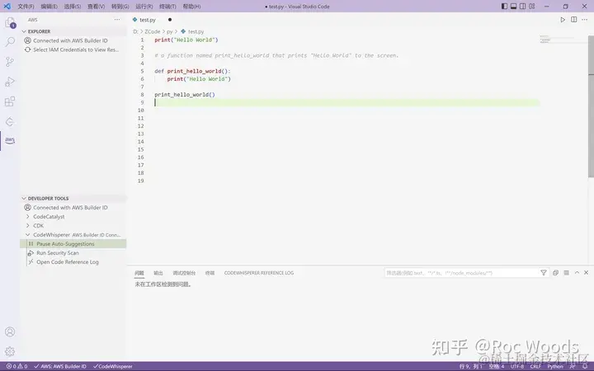Screen dimensions: 594x371
Task: Open the 终端(T) menu
Action: [x=167, y=7]
